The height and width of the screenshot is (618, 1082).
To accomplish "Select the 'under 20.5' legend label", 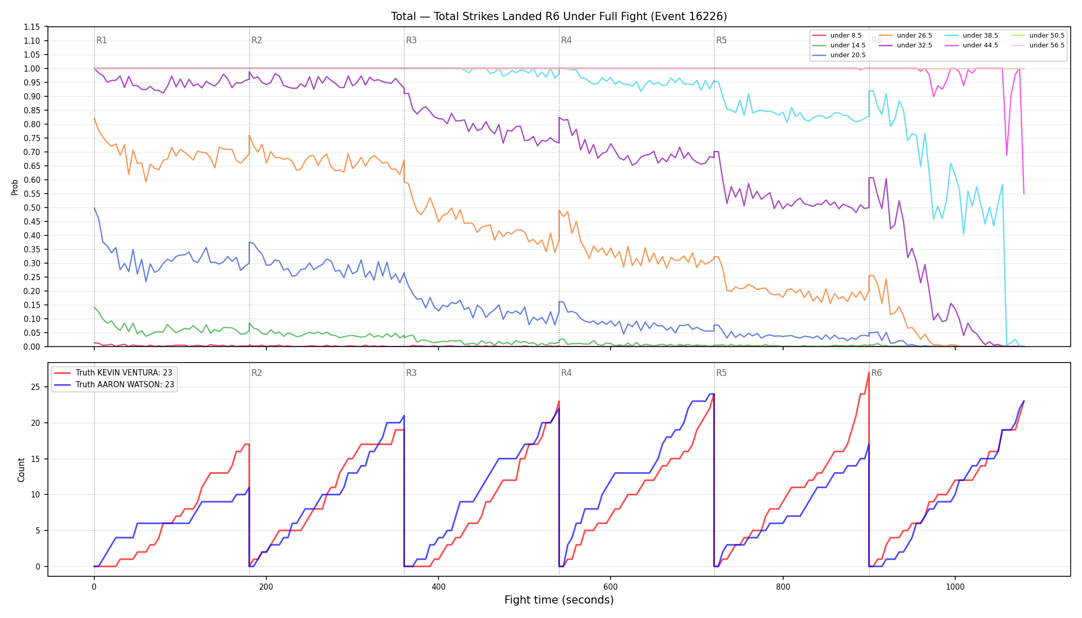I will [x=848, y=55].
